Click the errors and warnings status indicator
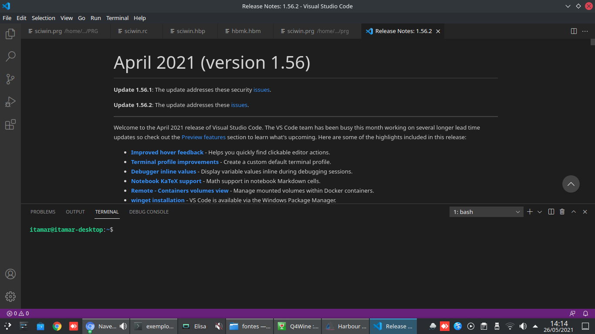 pos(18,313)
